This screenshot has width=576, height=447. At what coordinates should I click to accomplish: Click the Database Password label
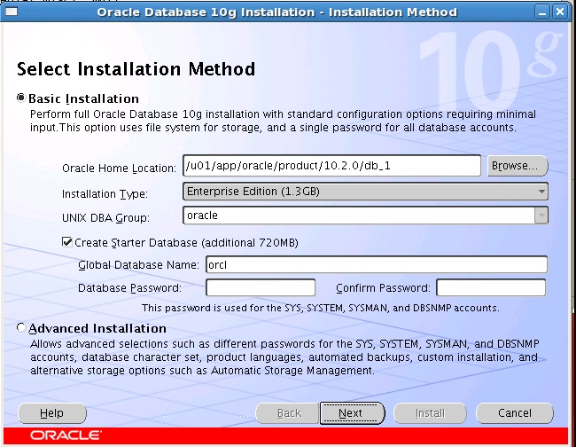coord(129,288)
